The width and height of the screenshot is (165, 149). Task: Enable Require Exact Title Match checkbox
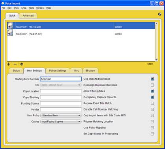[152, 103]
